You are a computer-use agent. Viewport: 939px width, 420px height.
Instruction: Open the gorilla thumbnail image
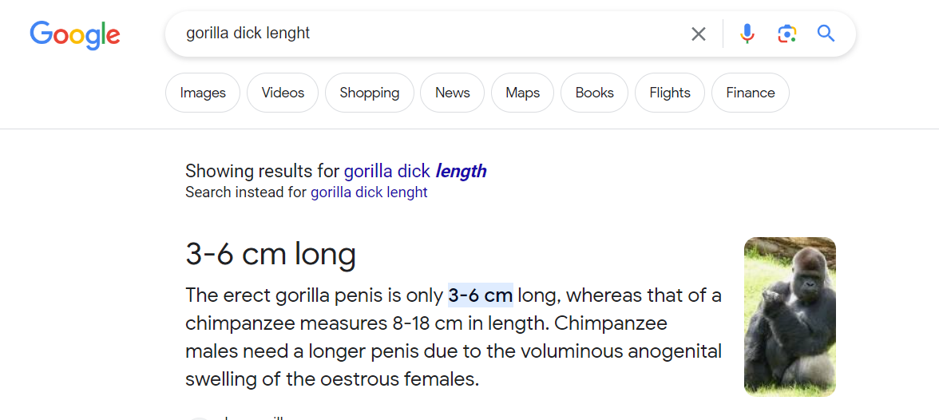[x=790, y=317]
